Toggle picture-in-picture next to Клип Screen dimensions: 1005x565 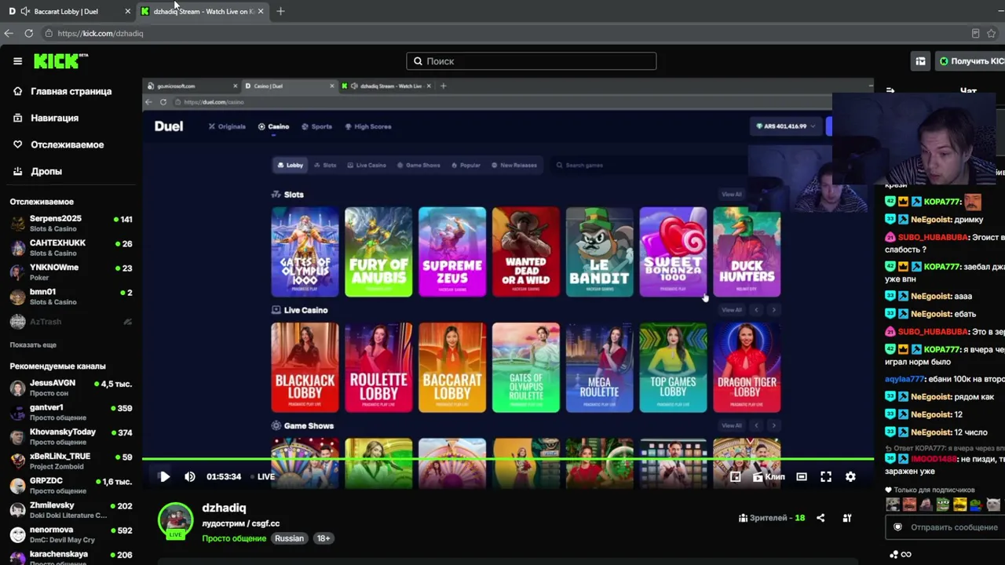[x=735, y=476]
